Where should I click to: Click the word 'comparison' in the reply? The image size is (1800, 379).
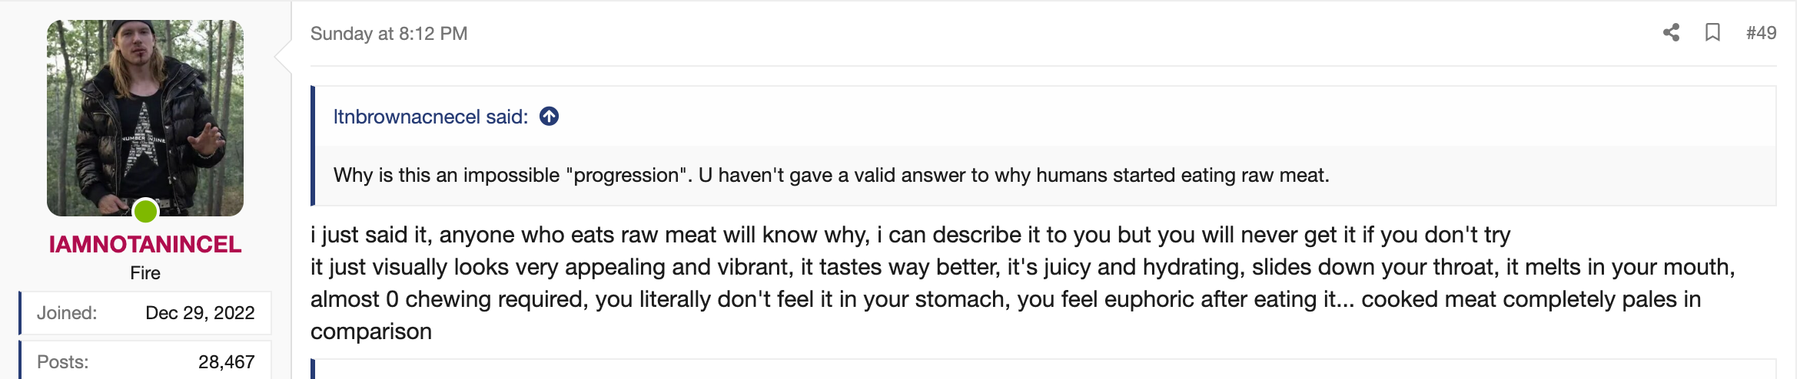tap(371, 331)
